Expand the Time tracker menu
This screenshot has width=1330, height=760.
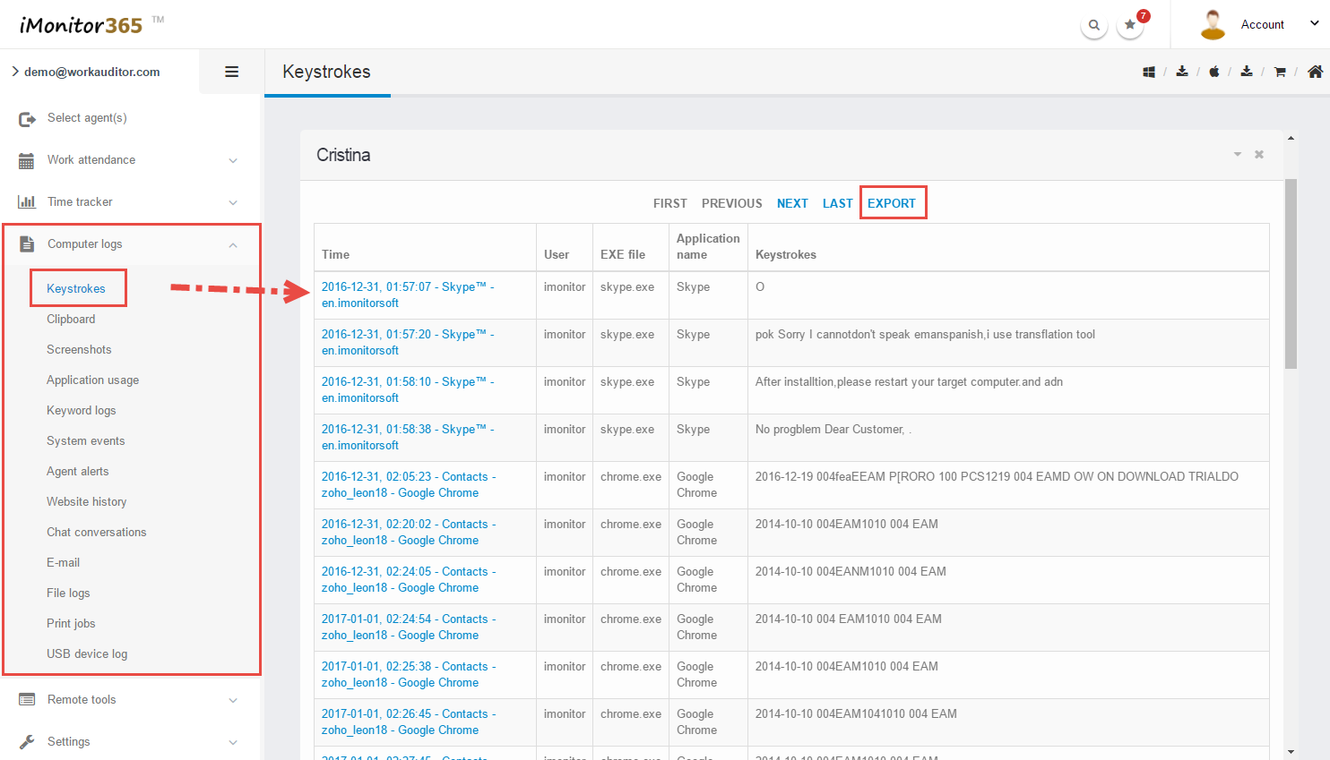[233, 203]
